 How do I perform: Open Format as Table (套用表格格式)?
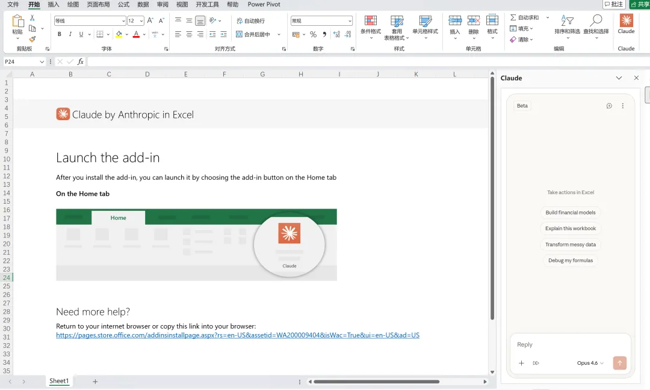click(x=397, y=27)
